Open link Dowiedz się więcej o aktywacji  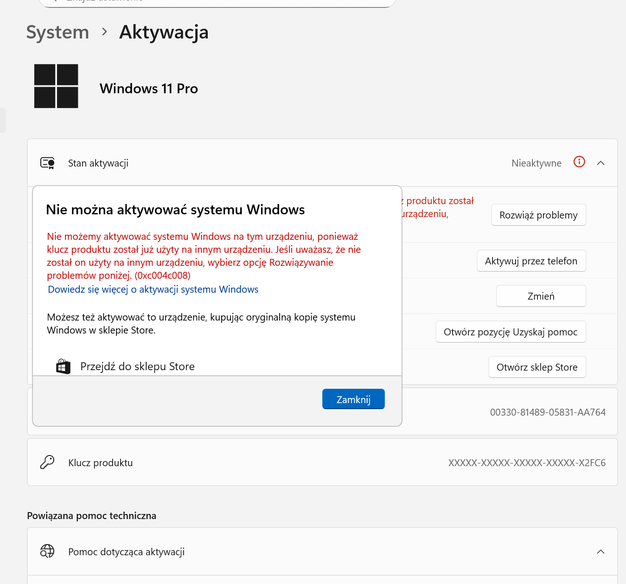[153, 289]
